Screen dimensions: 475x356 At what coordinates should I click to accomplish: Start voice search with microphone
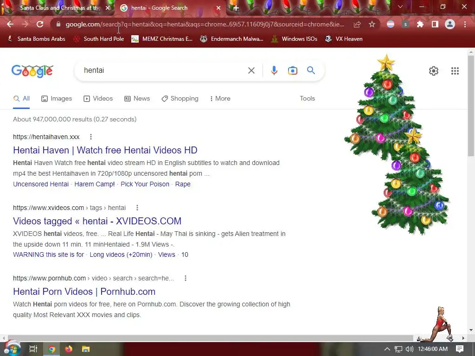point(274,70)
